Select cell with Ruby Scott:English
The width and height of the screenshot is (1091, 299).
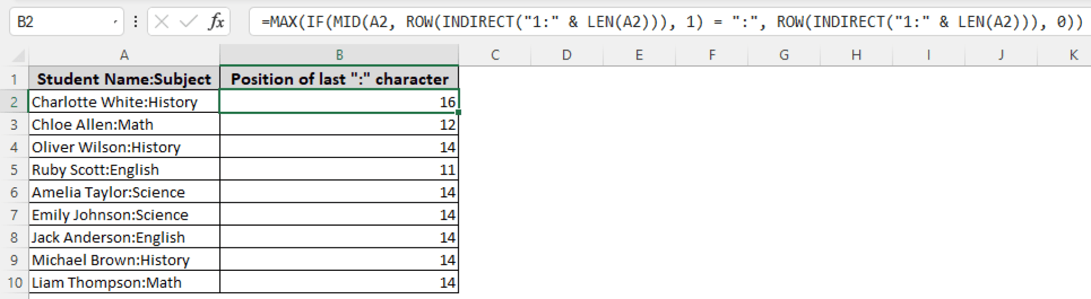124,170
